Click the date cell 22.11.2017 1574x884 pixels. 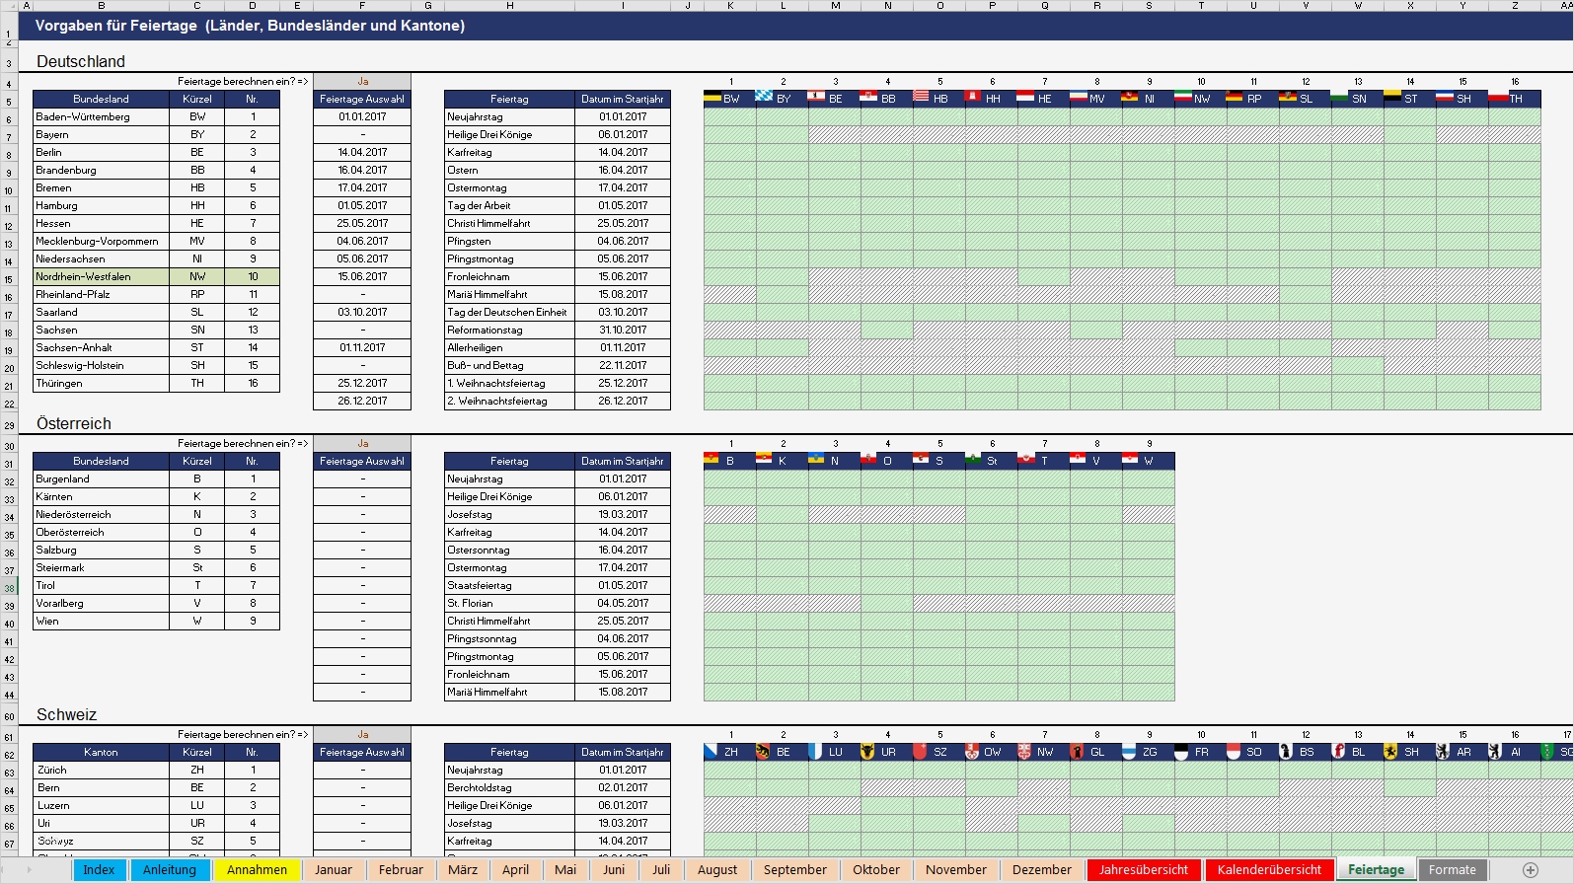coord(623,365)
